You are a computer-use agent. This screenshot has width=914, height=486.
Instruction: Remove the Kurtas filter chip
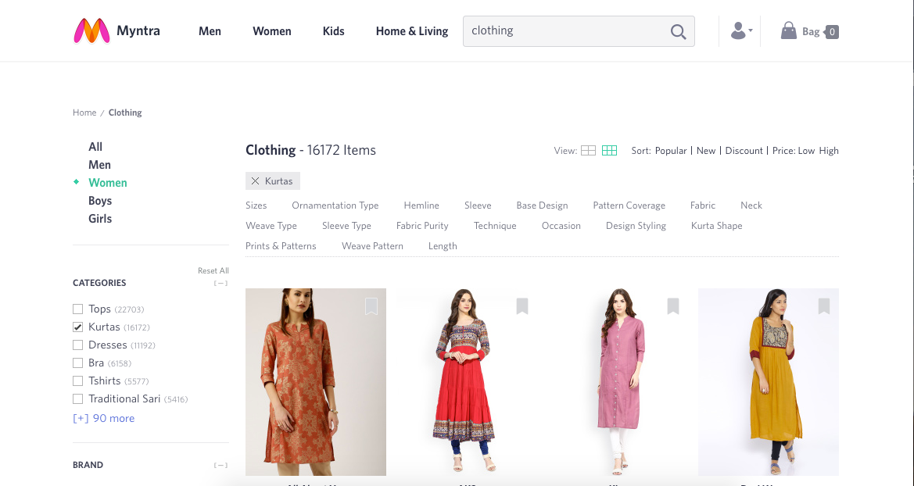tap(255, 180)
